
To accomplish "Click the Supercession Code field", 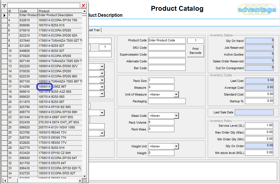I will pyautogui.click(x=167, y=54).
